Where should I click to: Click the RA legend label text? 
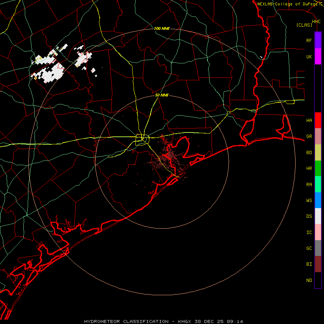pyautogui.click(x=309, y=184)
